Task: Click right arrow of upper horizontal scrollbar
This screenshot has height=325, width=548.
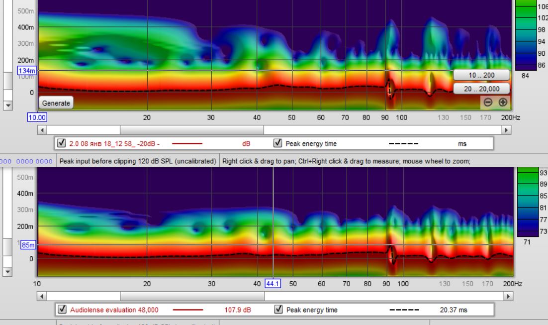Action: click(506, 130)
